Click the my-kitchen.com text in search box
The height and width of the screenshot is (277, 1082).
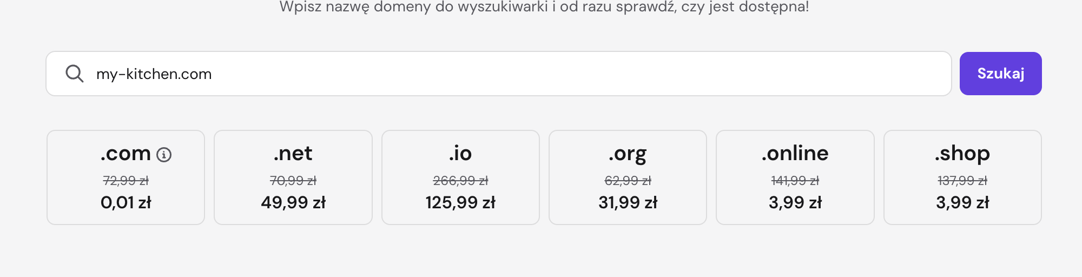tap(154, 74)
